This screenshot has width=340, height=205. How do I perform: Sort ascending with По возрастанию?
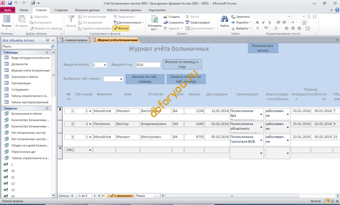(92, 17)
